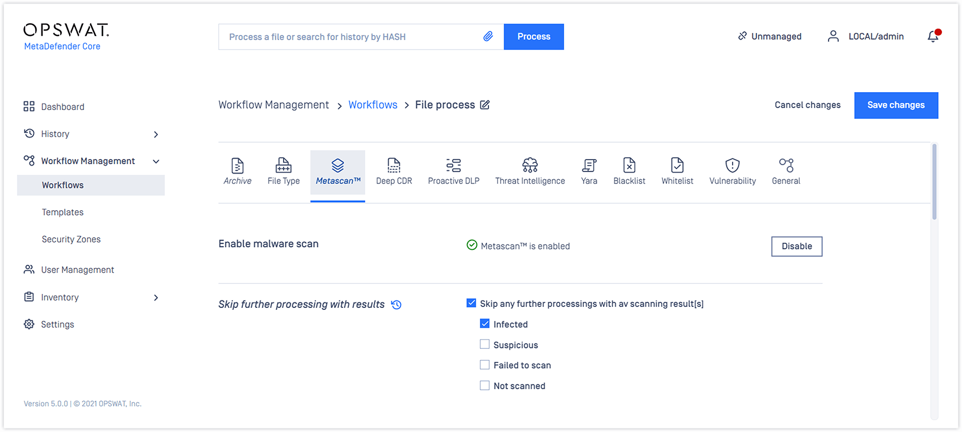
Task: Uncheck the Infected checkbox
Action: pyautogui.click(x=485, y=324)
